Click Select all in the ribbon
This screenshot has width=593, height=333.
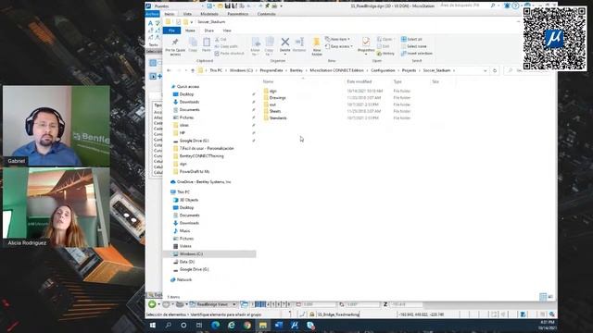pyautogui.click(x=411, y=39)
